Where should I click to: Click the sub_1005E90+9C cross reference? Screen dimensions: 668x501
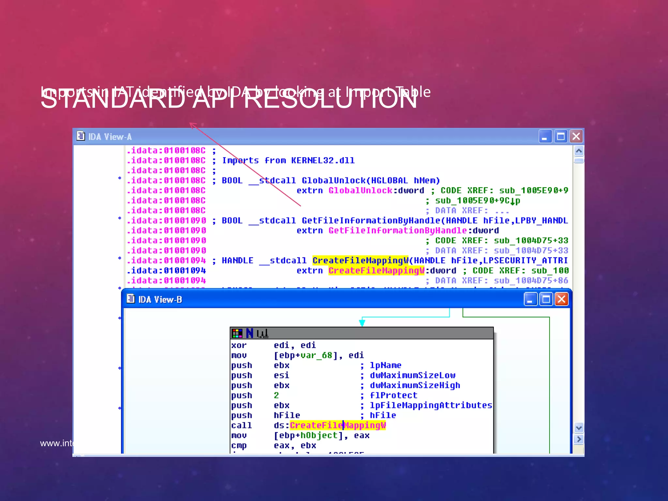[478, 201]
